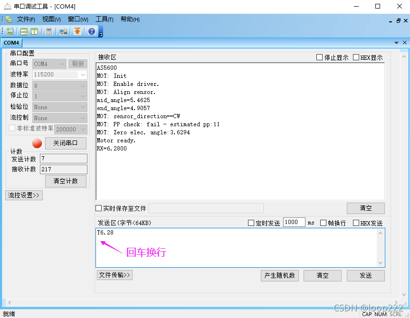The width and height of the screenshot is (410, 318).
Task: Click the main vertical scrollbar up arrow
Action: (404, 56)
